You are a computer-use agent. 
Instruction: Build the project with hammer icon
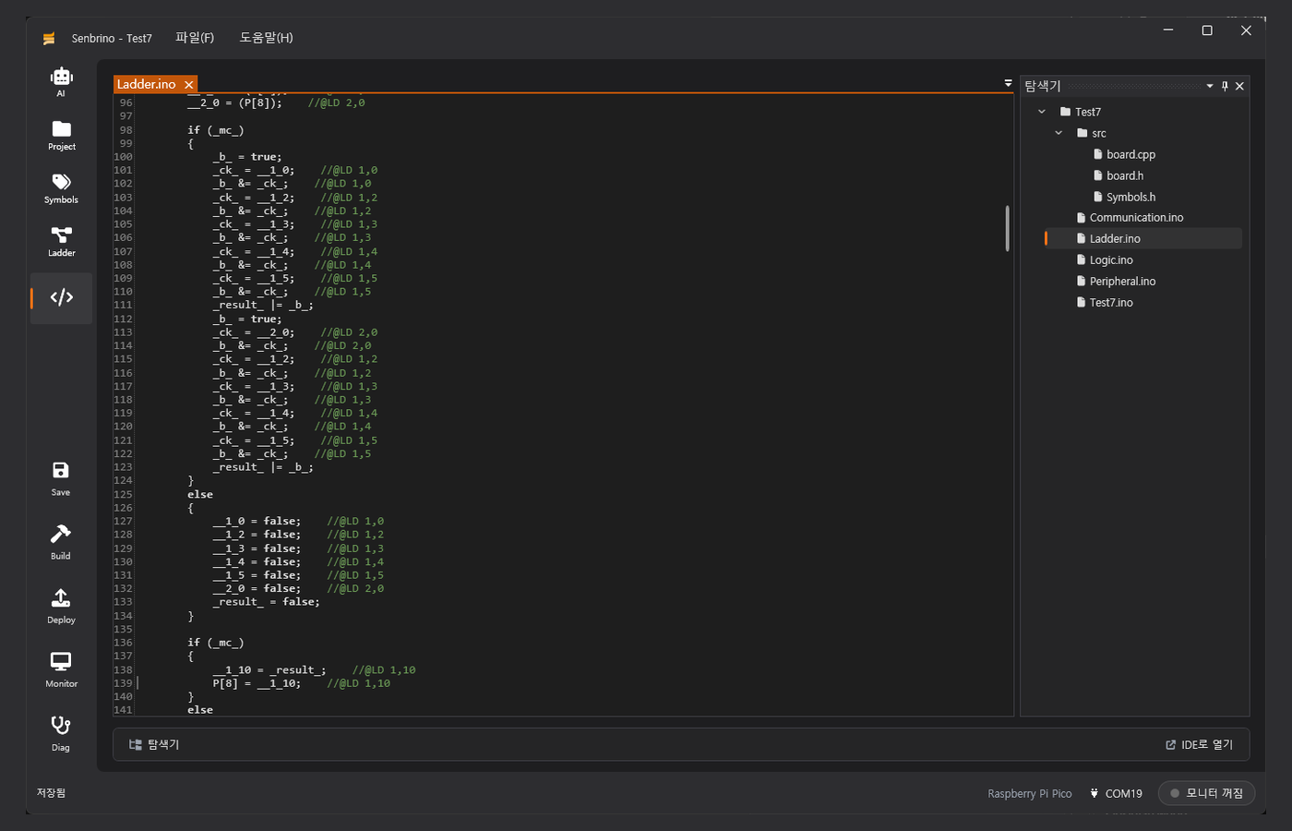(x=61, y=542)
